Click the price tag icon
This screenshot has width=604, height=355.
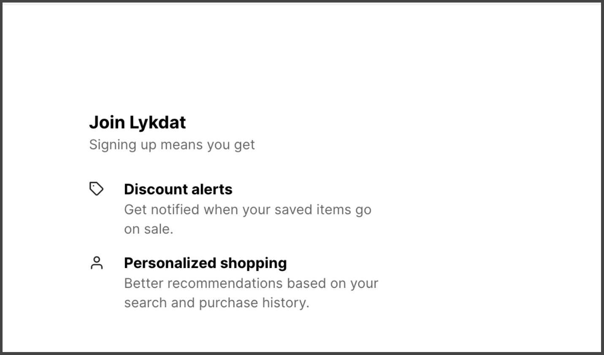96,189
